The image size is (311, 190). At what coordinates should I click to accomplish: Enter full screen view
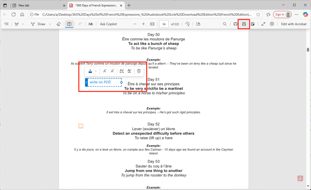[x=263, y=24]
